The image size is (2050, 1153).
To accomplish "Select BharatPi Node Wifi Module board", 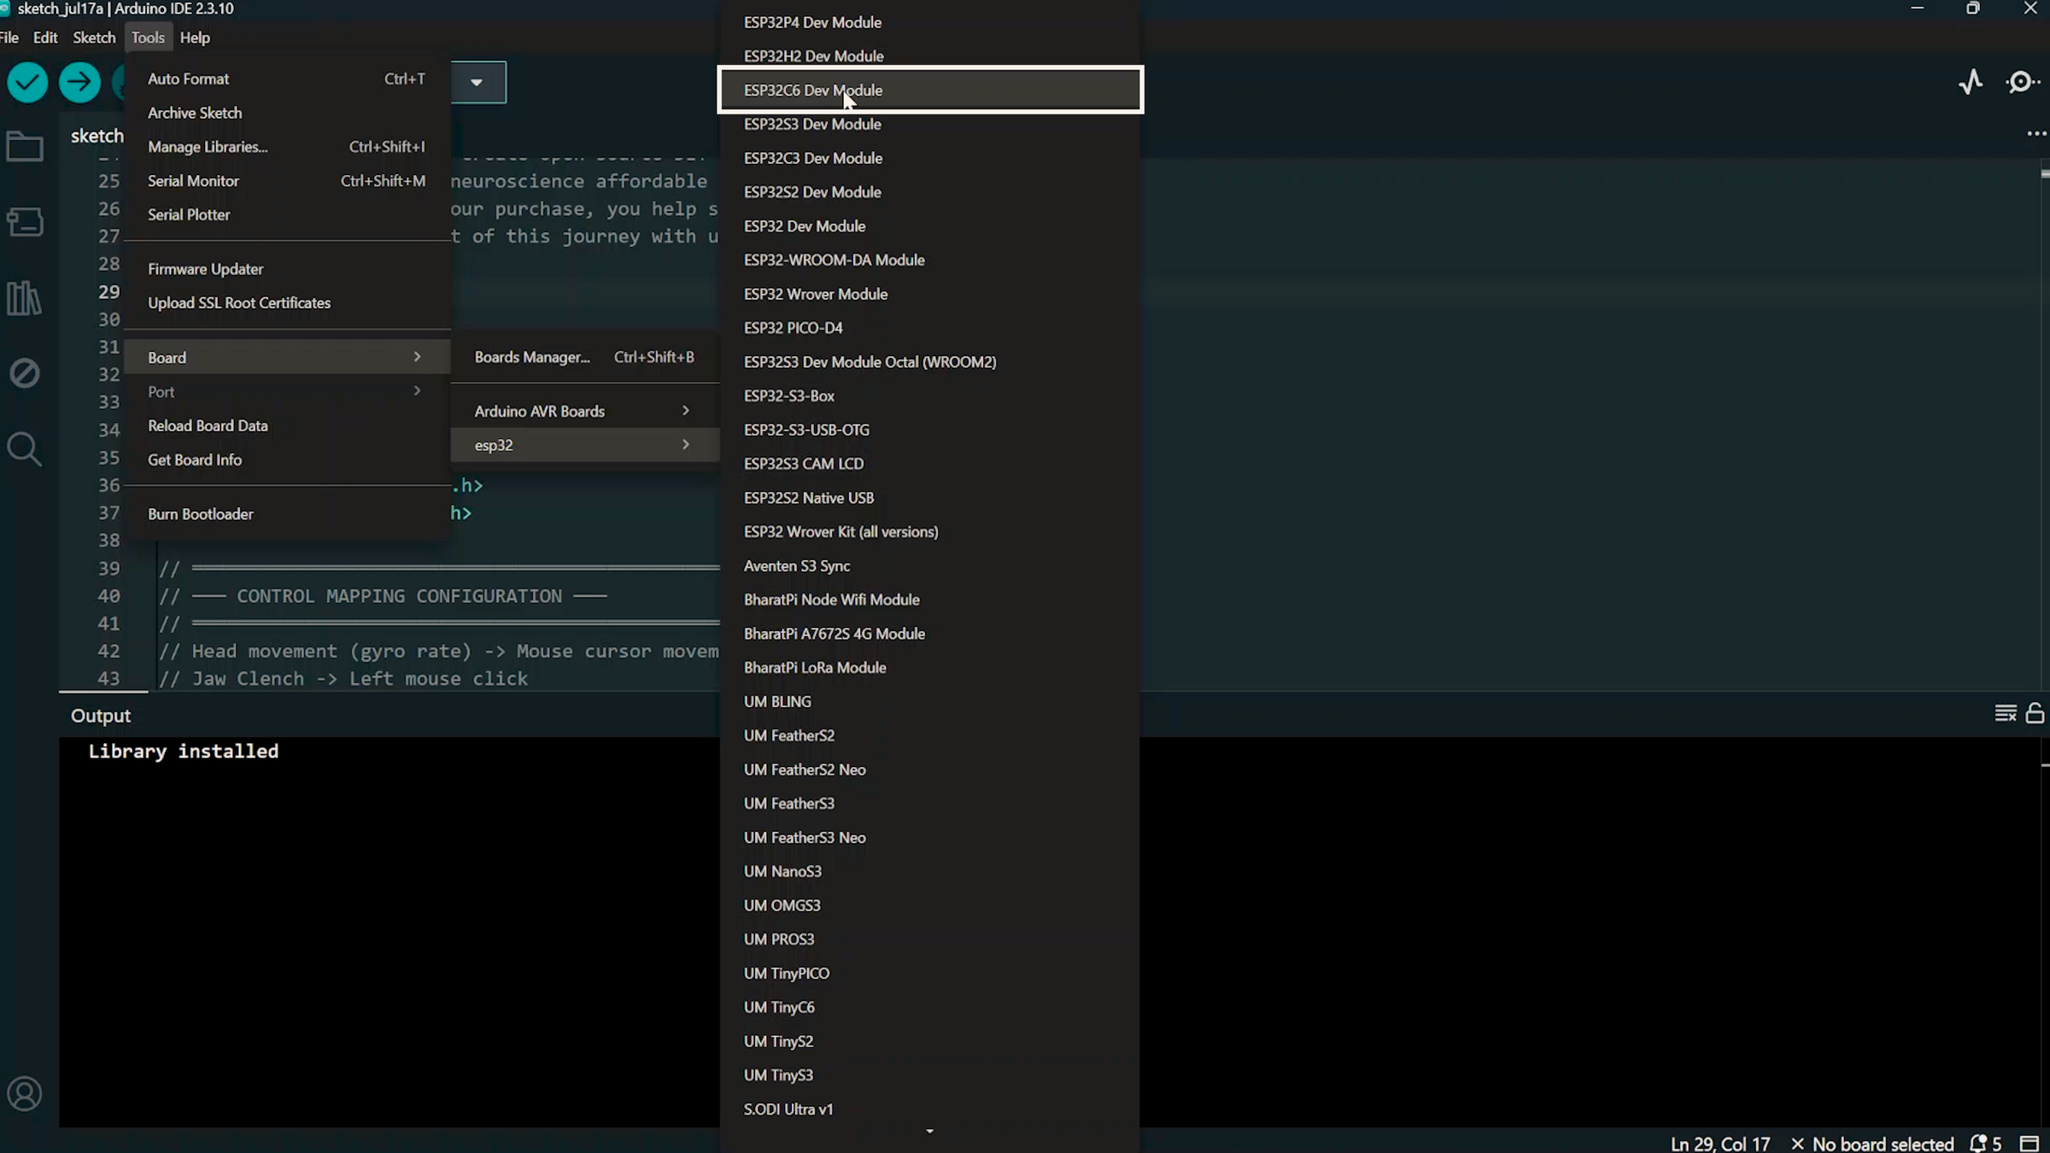I will tap(930, 600).
